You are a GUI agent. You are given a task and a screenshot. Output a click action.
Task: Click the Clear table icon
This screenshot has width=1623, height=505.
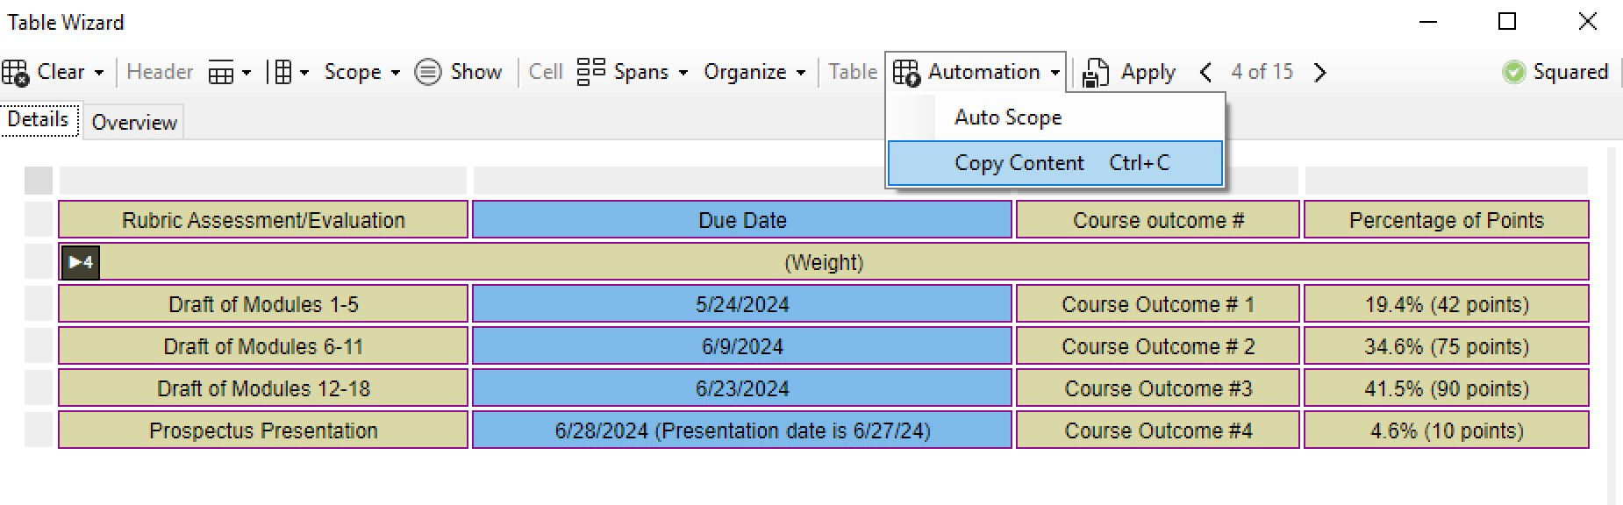pos(15,73)
